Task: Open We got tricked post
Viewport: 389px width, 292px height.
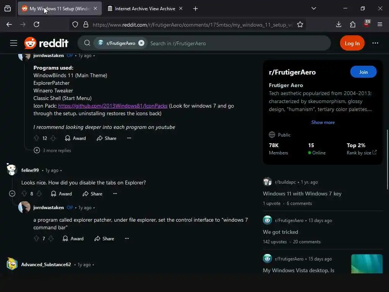Action: (x=281, y=232)
